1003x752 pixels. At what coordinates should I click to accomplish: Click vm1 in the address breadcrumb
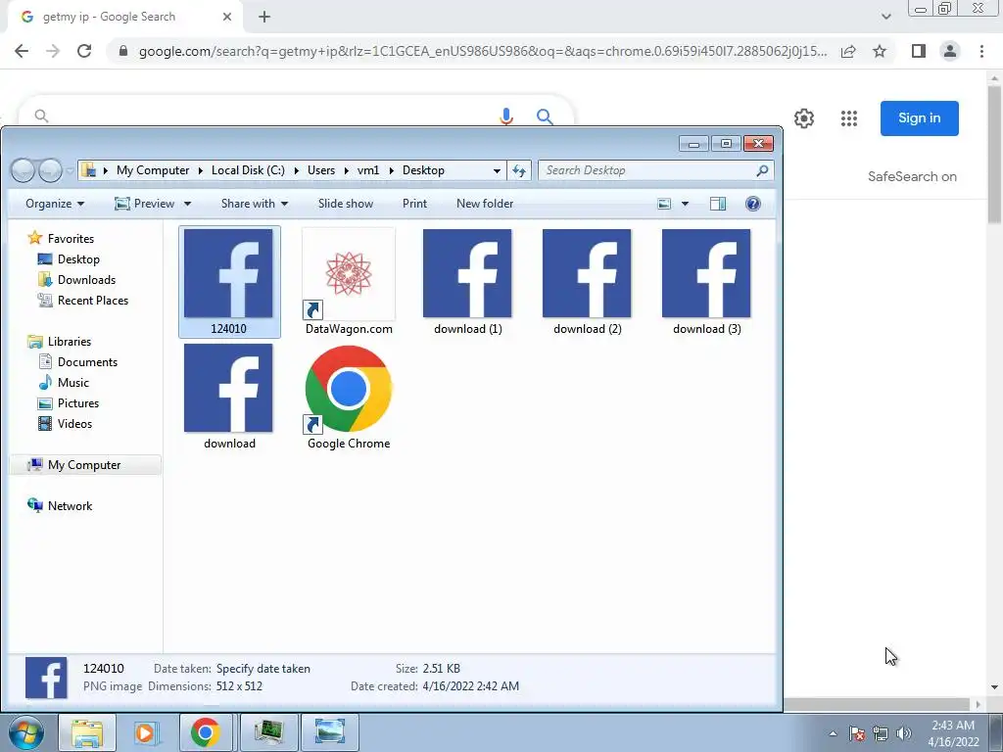(x=368, y=170)
